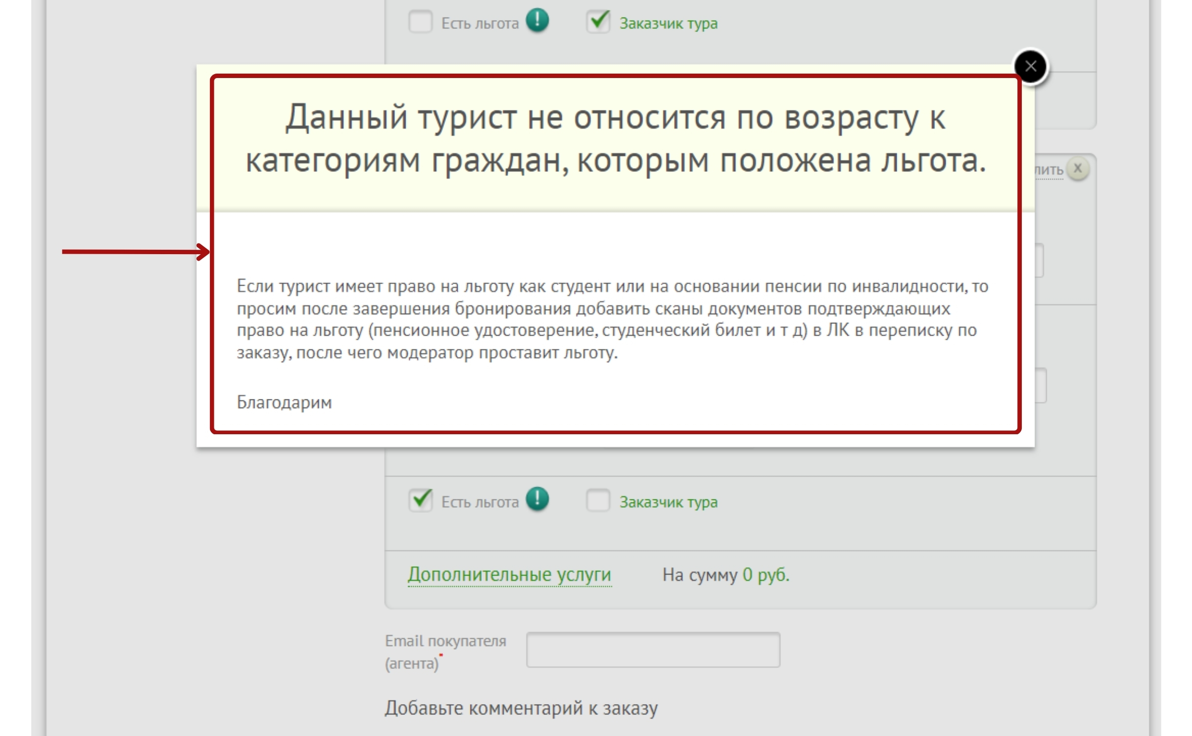Uncheck the ticked 'Заказчик тура' checkbox
This screenshot has width=1192, height=736.
(598, 22)
